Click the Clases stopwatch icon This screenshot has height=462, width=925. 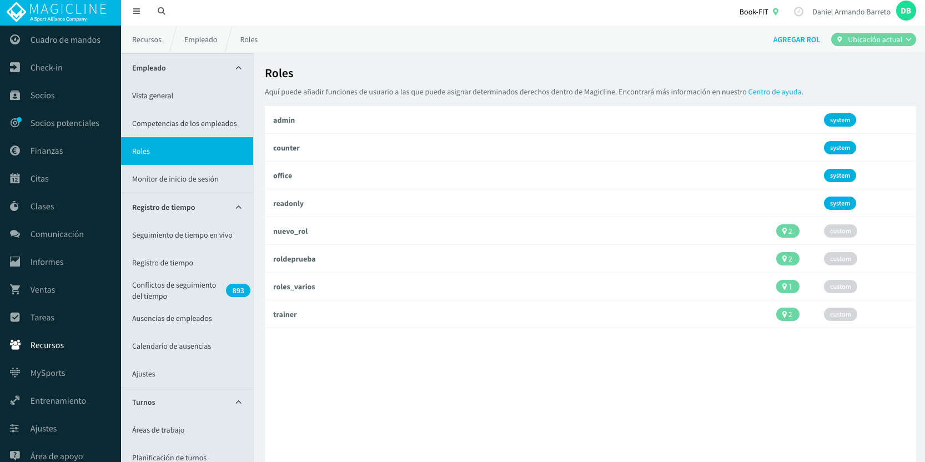pos(15,206)
